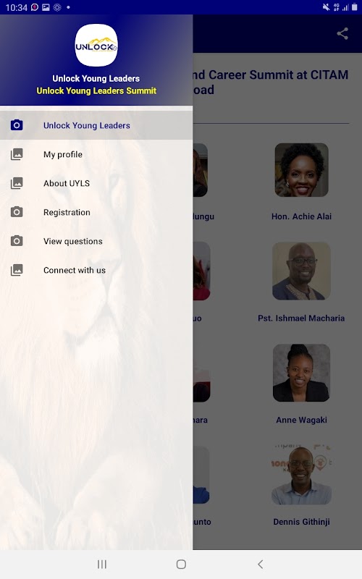The height and width of the screenshot is (579, 362).
Task: Select the Unlock Young Leaders menu item
Action: tap(96, 125)
